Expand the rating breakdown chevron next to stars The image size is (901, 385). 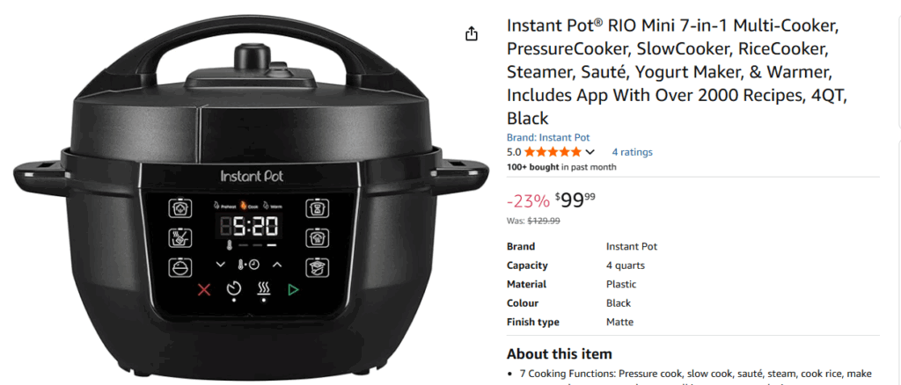click(x=590, y=152)
